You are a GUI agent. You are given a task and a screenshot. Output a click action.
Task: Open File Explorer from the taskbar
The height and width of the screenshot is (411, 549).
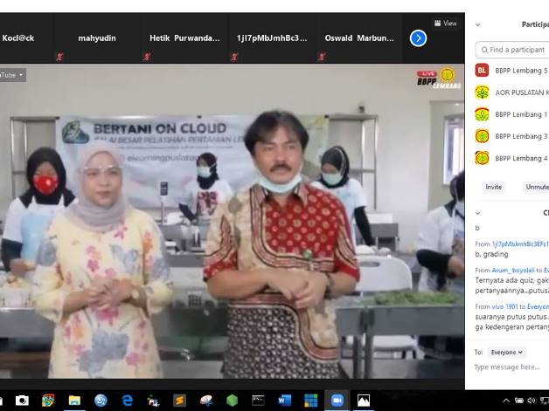(74, 401)
